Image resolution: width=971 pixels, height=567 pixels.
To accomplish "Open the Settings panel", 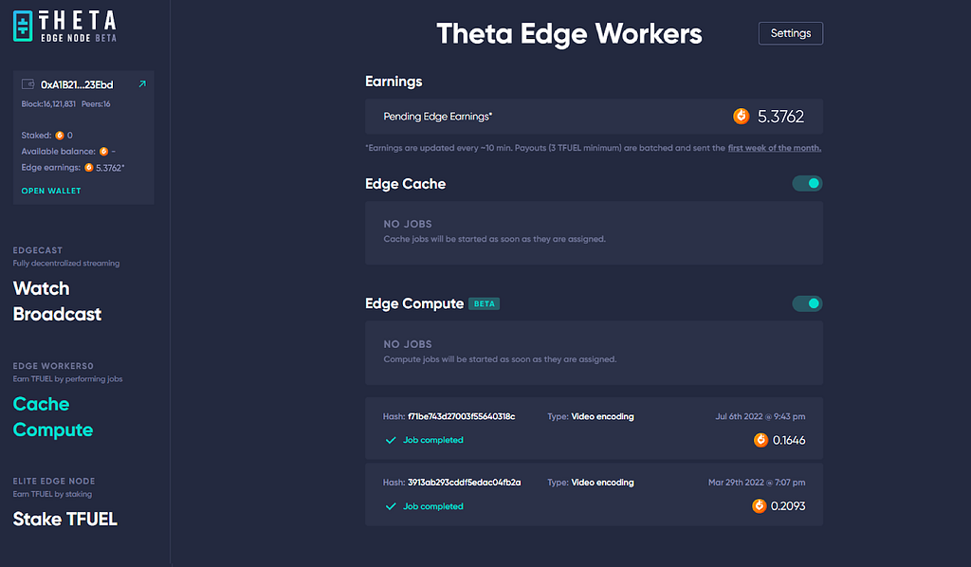I will 790,33.
